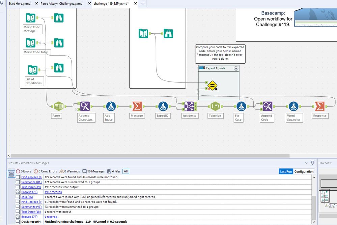Select the Message Summarize tool

[137, 106]
